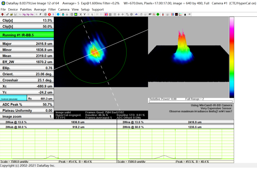Click the rainbow color palette bar
The height and width of the screenshot is (169, 257).
[x=231, y=57]
